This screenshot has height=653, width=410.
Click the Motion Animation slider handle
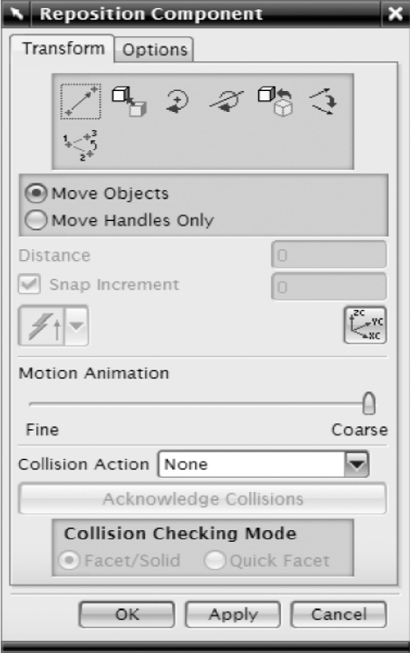369,403
